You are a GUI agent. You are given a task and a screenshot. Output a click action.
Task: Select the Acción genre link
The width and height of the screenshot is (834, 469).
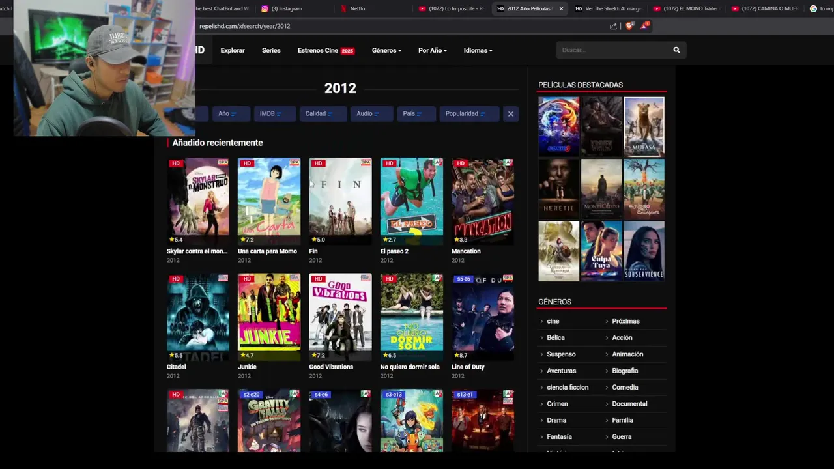[622, 338]
